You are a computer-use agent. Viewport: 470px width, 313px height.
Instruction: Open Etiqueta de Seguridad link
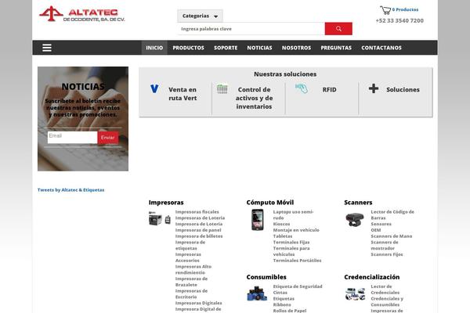(298, 286)
